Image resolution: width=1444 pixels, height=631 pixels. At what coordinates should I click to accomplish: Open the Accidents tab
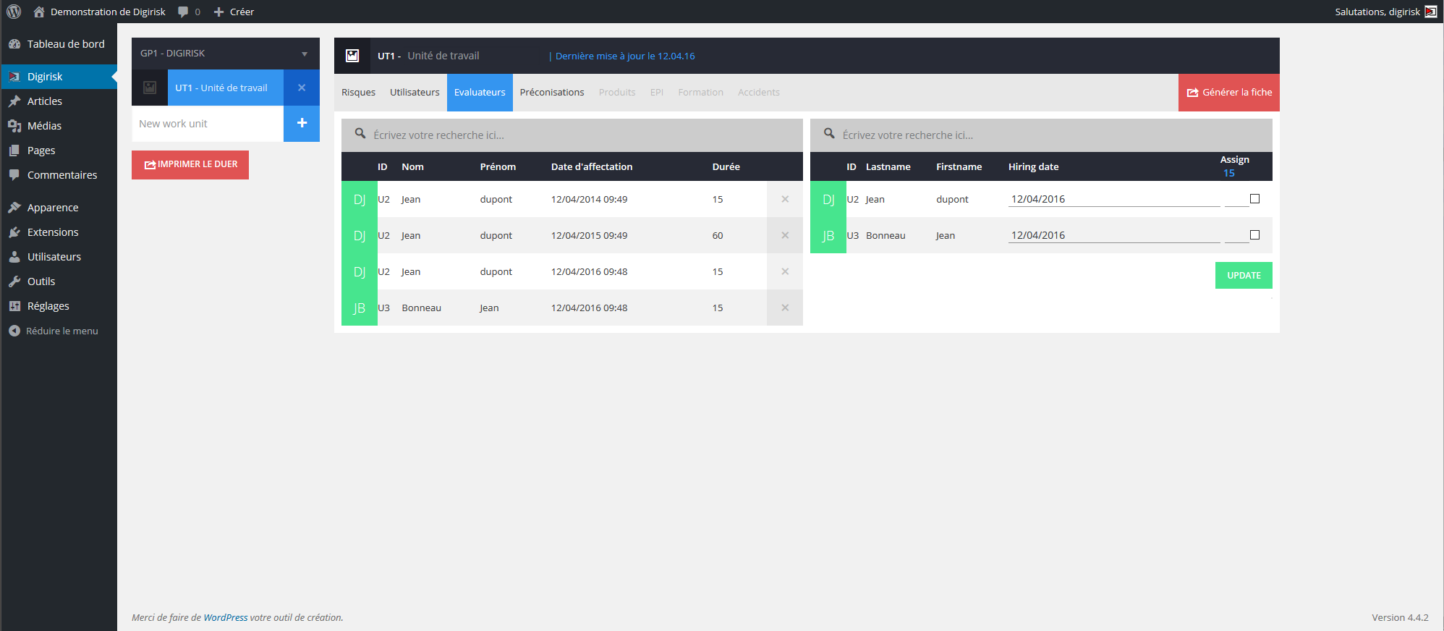(759, 93)
